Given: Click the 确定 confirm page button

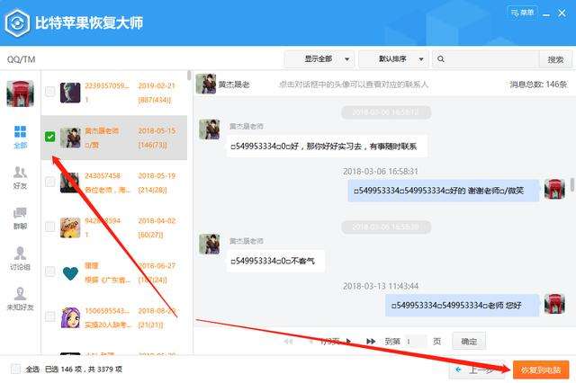Looking at the screenshot, I should (469, 341).
